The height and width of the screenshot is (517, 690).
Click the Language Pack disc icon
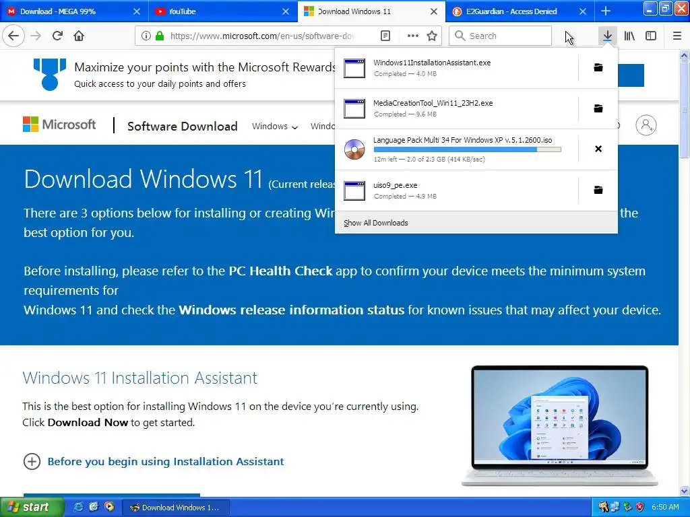(354, 149)
